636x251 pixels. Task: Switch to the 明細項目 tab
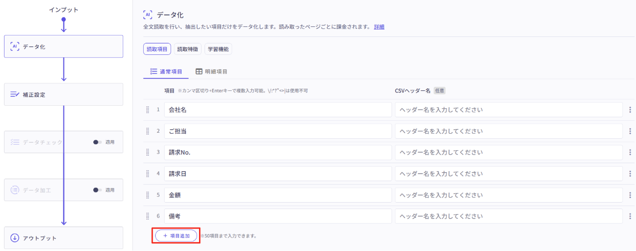tap(212, 72)
